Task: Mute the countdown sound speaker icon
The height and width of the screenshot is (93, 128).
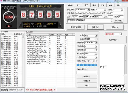Action: point(9,26)
